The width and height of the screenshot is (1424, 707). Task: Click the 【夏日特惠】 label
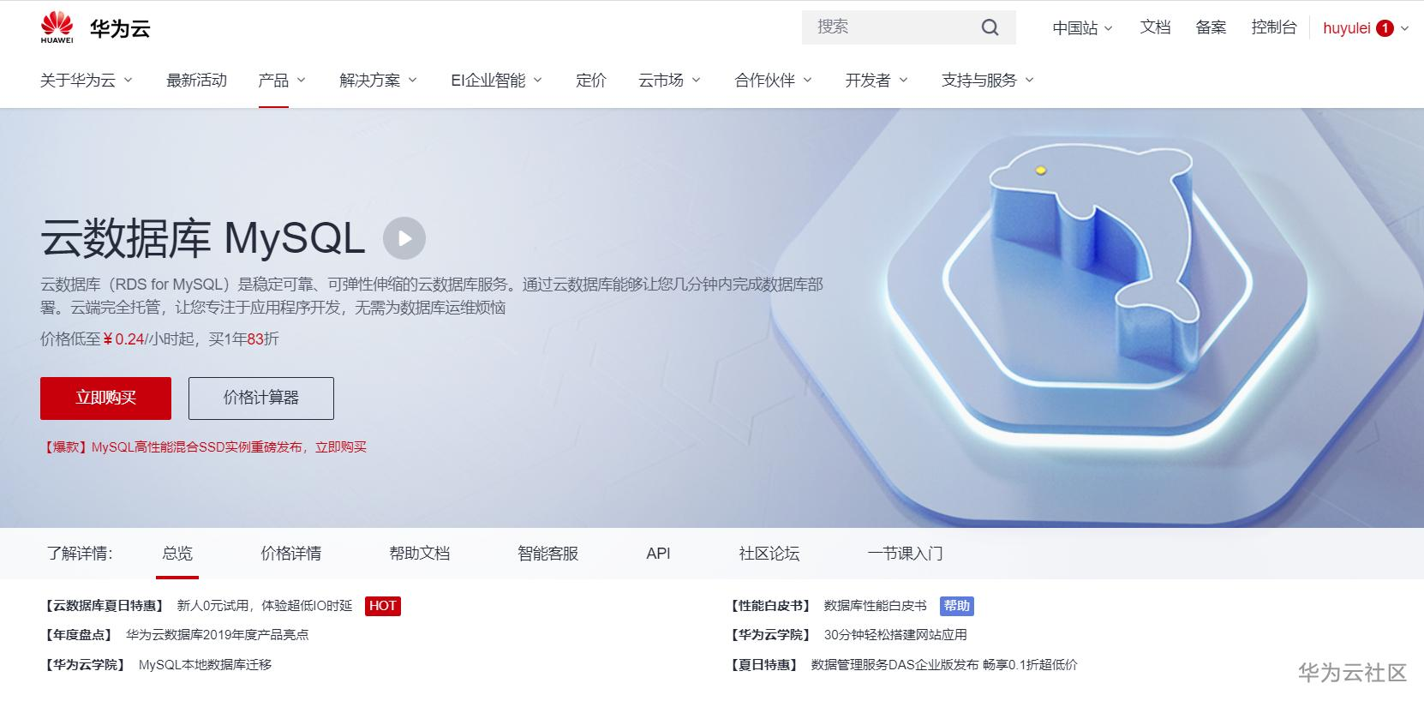tap(763, 665)
